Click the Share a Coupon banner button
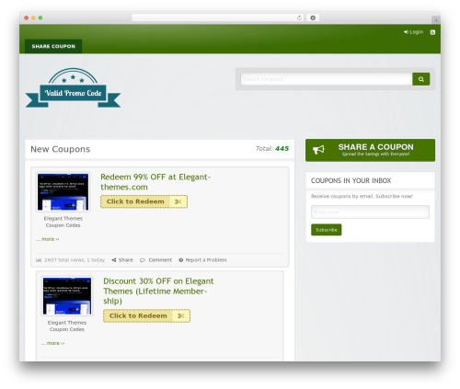This screenshot has width=460, height=389. (370, 150)
